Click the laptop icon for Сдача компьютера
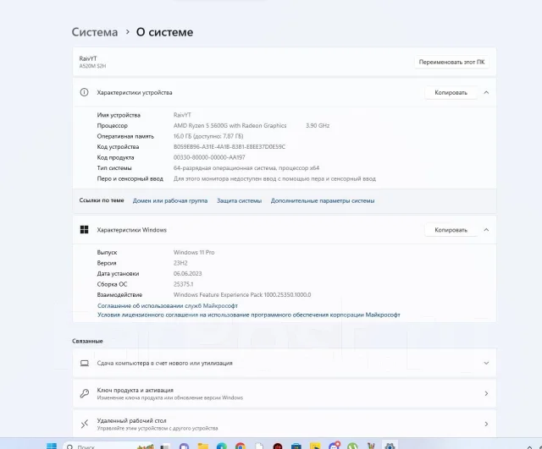This screenshot has height=449, width=542. click(x=85, y=363)
